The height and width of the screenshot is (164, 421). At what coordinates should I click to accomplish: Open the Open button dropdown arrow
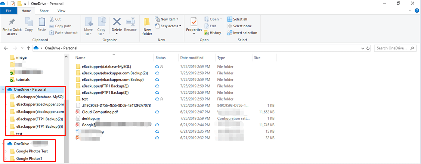[x=221, y=19]
